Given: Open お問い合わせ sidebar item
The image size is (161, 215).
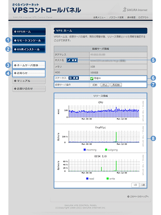Looking at the screenshot, I should [29, 89].
